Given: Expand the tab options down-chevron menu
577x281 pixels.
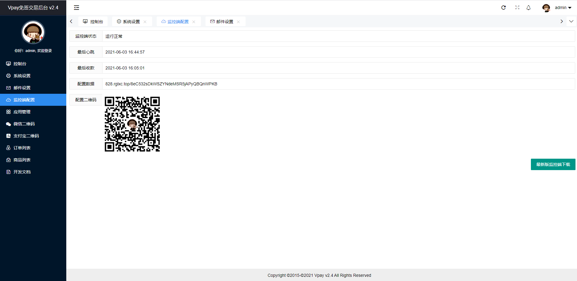Looking at the screenshot, I should click(x=571, y=21).
